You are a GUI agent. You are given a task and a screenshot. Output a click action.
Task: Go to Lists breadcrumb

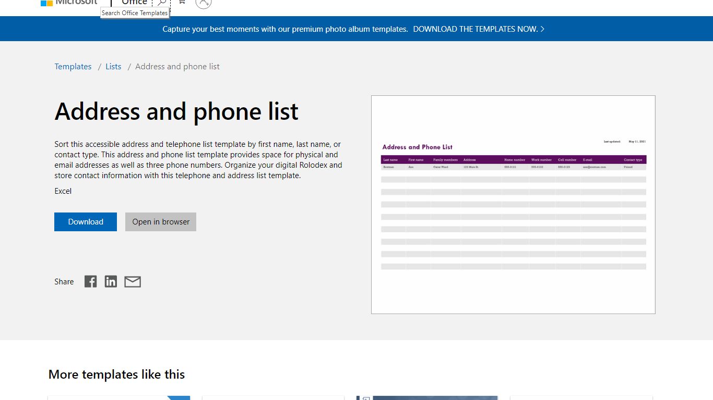tap(113, 67)
